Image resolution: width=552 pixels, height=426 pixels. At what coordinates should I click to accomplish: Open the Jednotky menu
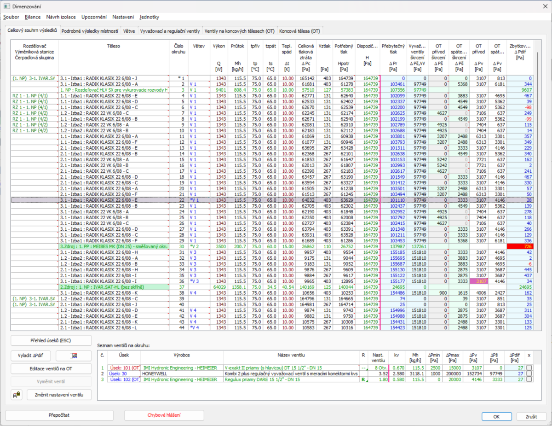pyautogui.click(x=149, y=17)
